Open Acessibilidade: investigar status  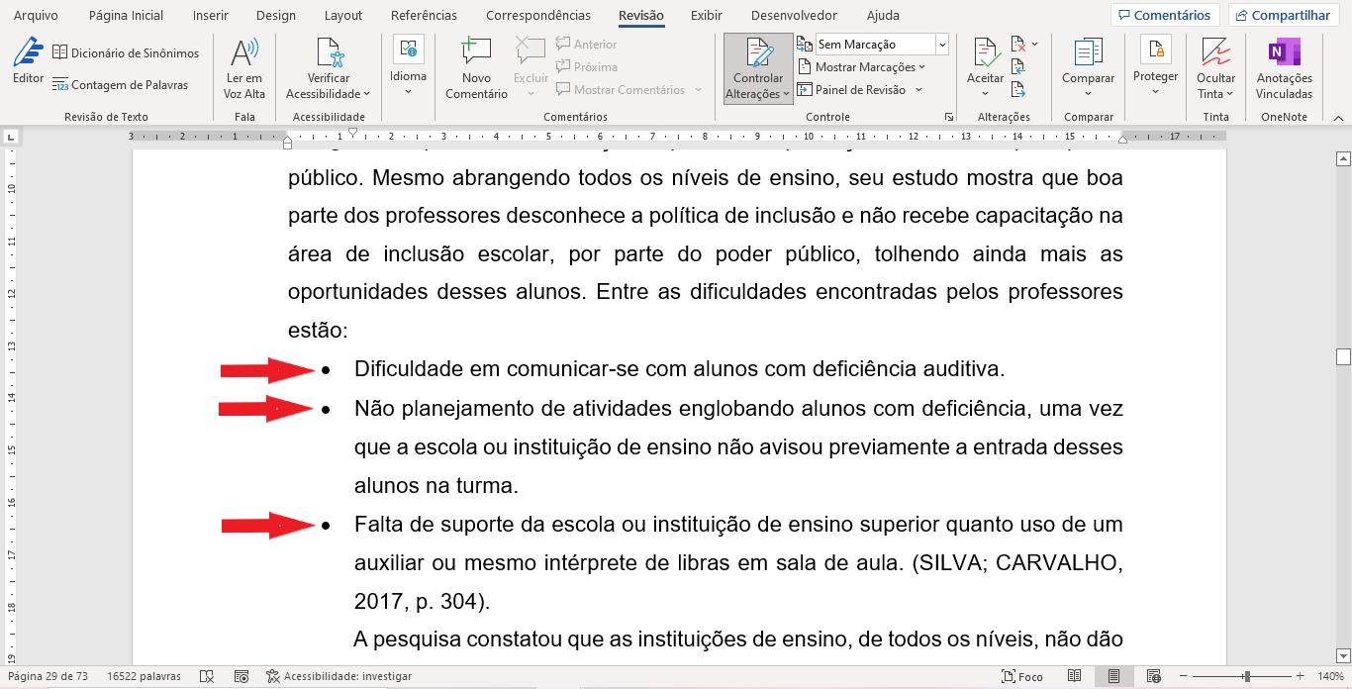[x=338, y=676]
